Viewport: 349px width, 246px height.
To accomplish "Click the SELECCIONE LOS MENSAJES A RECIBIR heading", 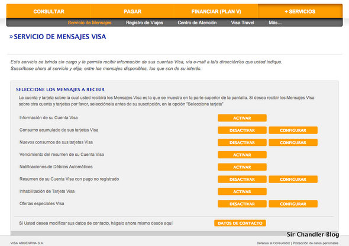I will [x=60, y=90].
